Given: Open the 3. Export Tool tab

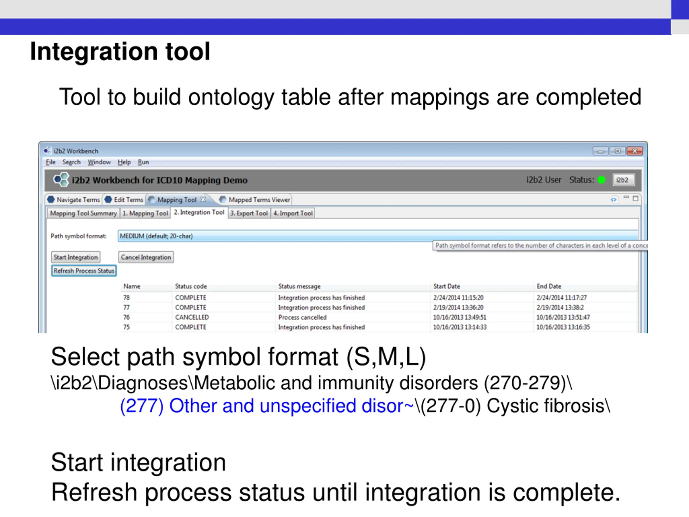Looking at the screenshot, I should point(249,213).
